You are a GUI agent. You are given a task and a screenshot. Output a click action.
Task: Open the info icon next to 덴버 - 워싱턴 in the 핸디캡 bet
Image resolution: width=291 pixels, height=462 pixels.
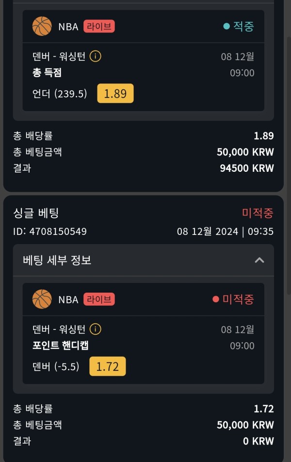[x=96, y=329]
